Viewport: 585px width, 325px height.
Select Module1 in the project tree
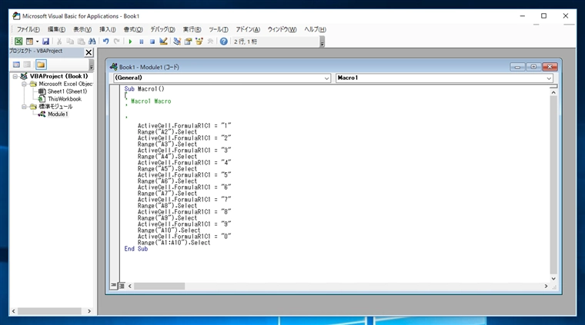point(58,114)
